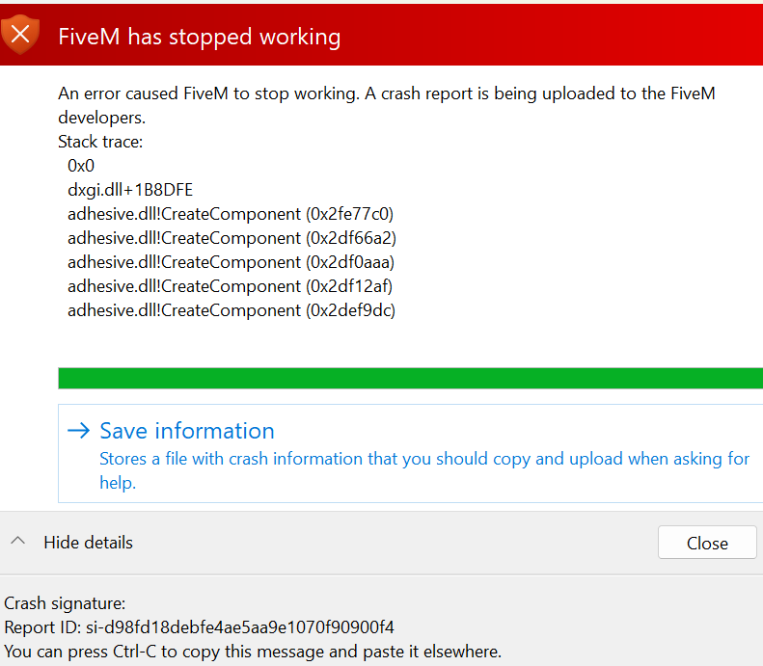Click the 'You can press Ctrl-C' hint text
The width and height of the screenshot is (763, 666).
(253, 652)
